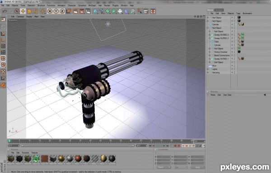
Task: Open the Materials panel Texture menu
Action: (34, 153)
